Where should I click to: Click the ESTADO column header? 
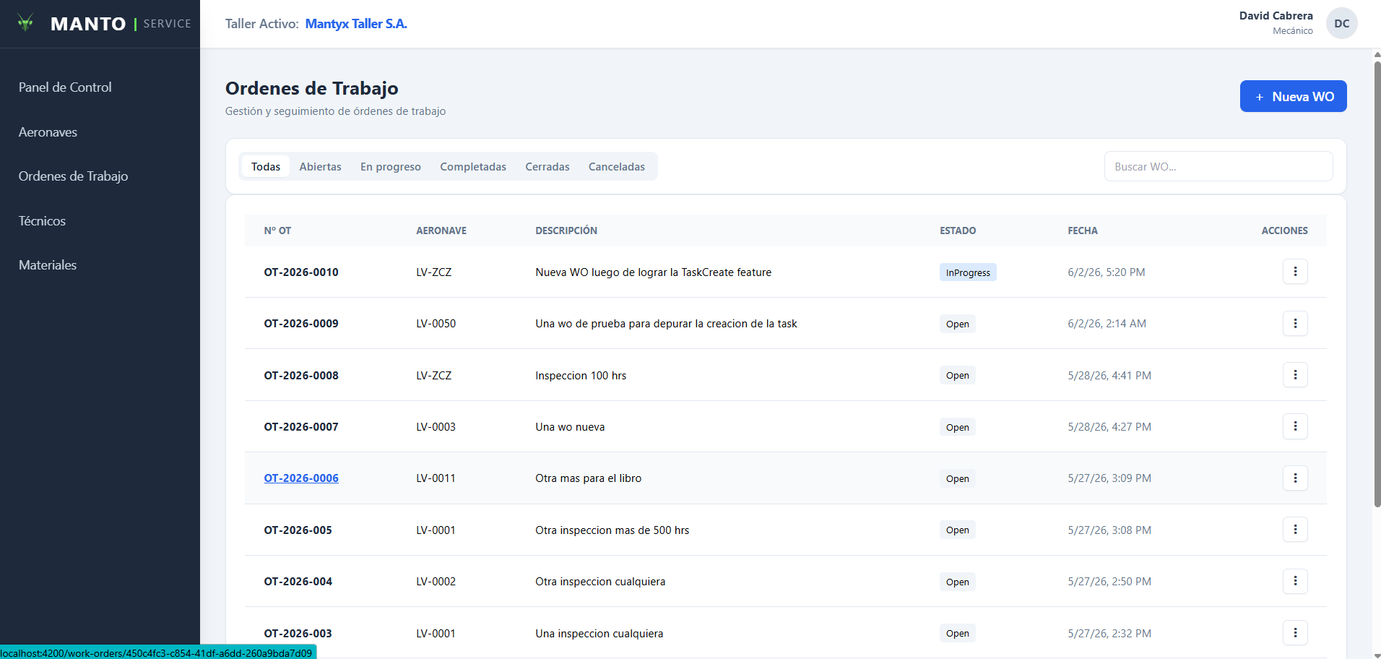tap(958, 231)
